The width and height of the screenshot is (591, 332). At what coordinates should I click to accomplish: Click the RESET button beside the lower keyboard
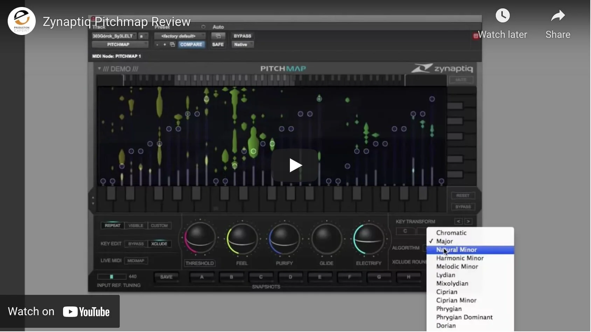pyautogui.click(x=463, y=195)
